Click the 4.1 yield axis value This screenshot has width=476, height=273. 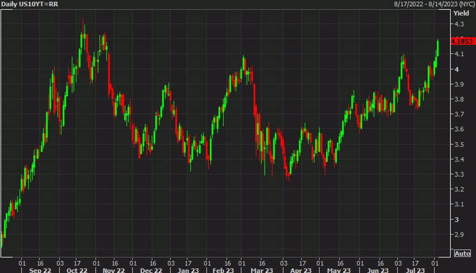(459, 54)
